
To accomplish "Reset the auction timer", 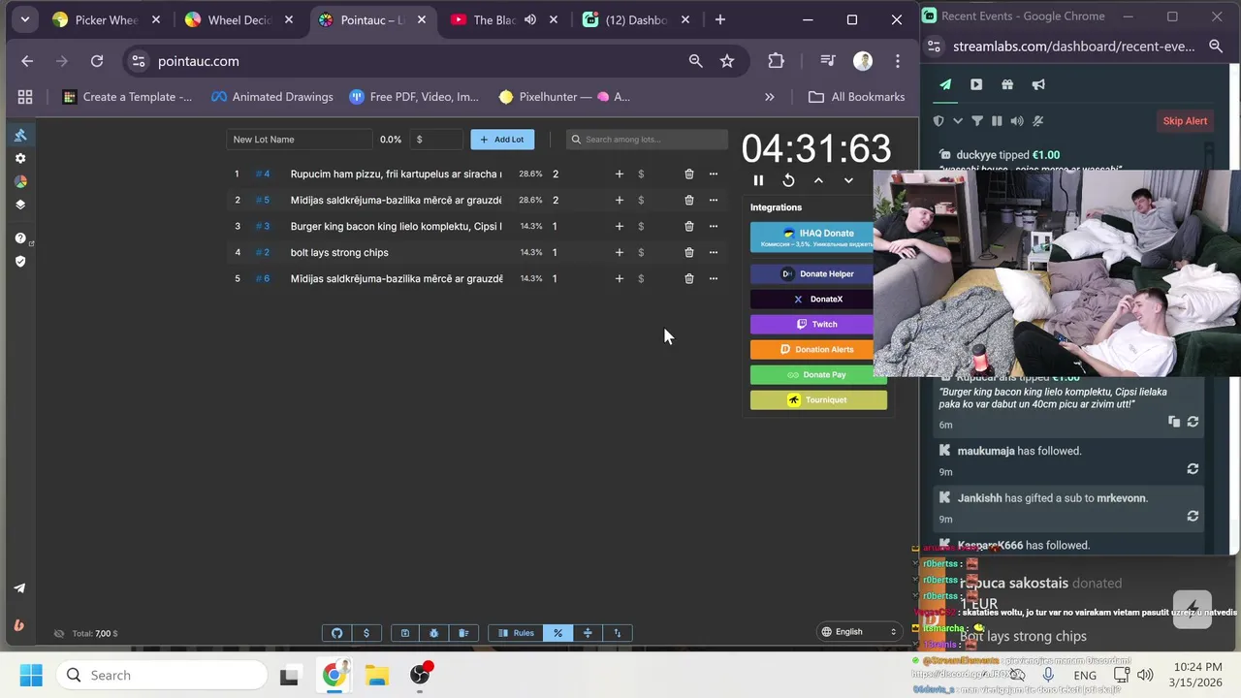I will 788,180.
